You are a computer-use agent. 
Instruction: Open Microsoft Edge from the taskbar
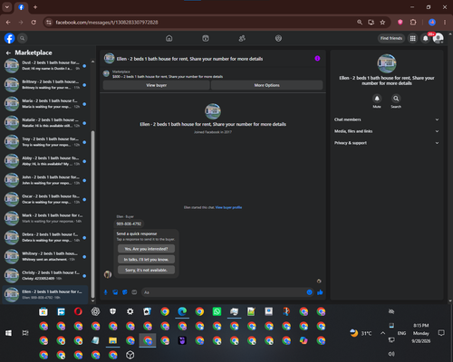click(x=182, y=311)
